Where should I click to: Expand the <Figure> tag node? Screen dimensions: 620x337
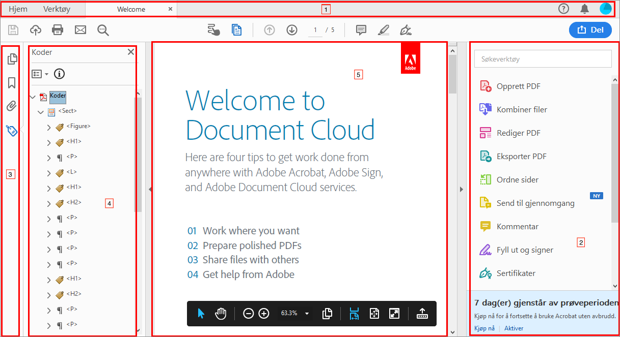[49, 127]
